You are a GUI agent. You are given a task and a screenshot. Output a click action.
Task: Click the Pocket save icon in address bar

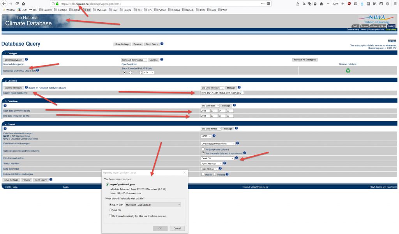(268, 4)
